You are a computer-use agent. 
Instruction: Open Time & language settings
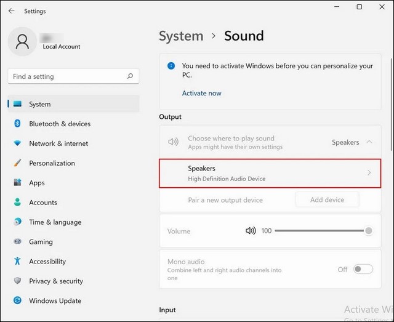click(x=73, y=222)
